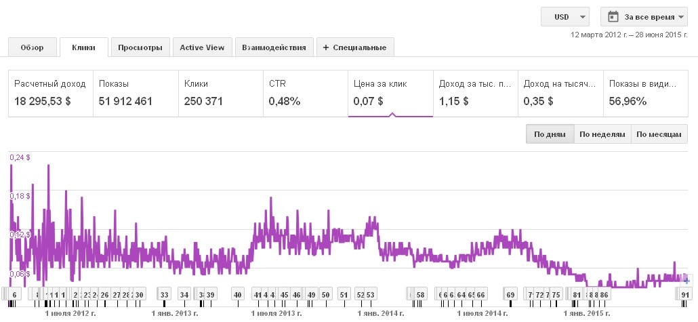Open annotation marker 52
Image resolution: width=698 pixels, height=322 pixels.
[x=361, y=294]
